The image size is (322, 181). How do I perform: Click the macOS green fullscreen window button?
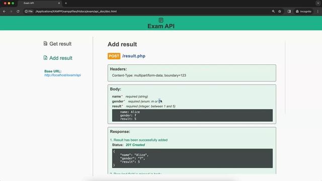click(x=13, y=4)
